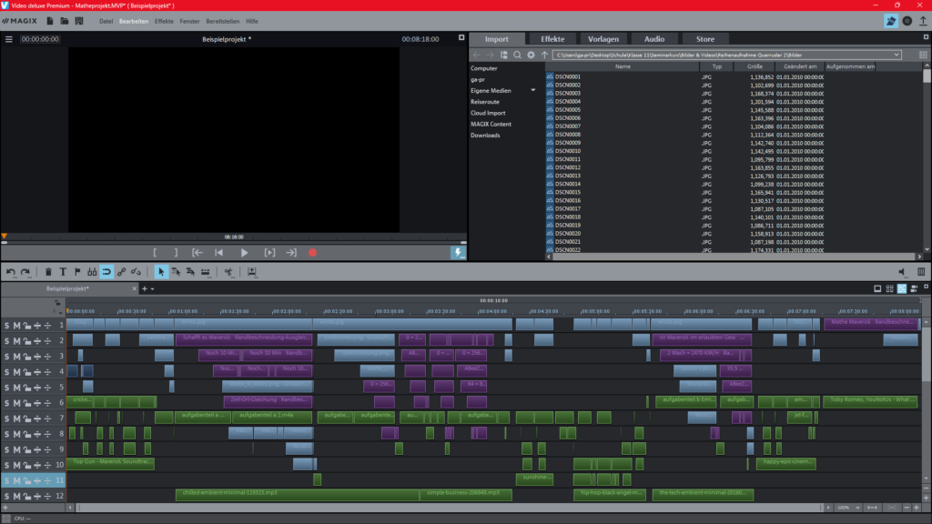Click the search icon in media browser
932x524 pixels.
tap(517, 55)
